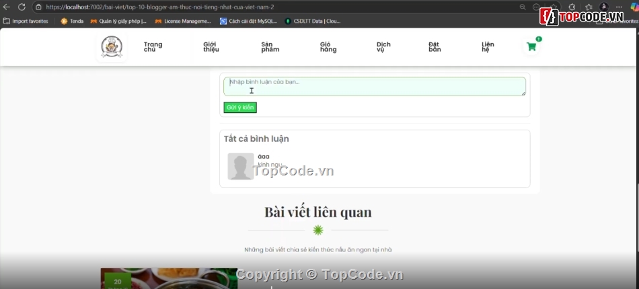Image resolution: width=639 pixels, height=289 pixels.
Task: Open the favorites star list icon
Action: tap(589, 7)
